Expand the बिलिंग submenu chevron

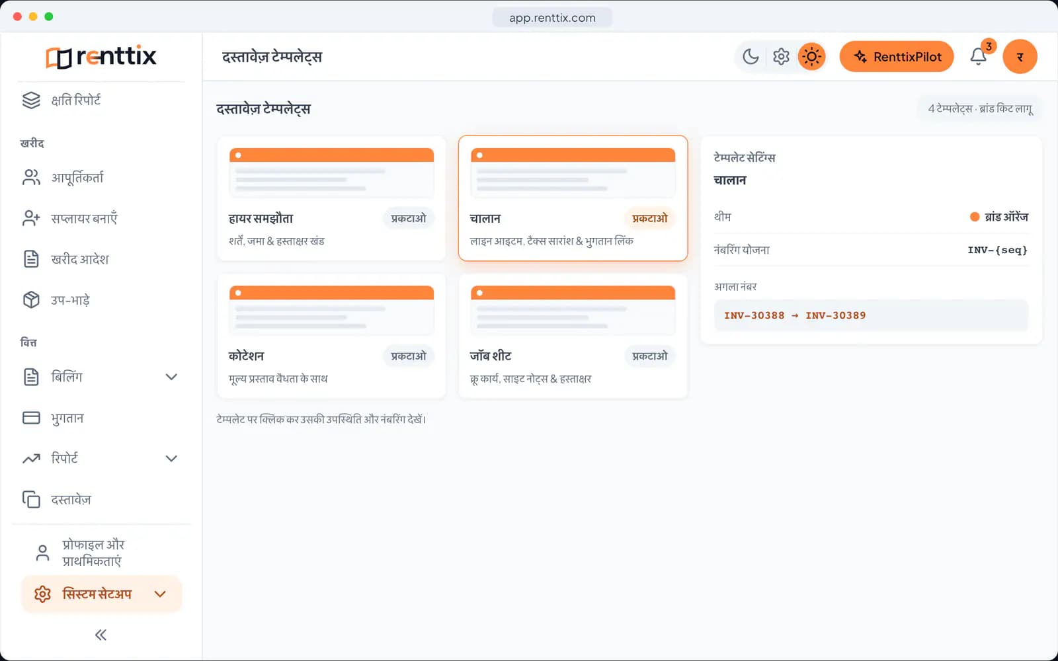[171, 377]
